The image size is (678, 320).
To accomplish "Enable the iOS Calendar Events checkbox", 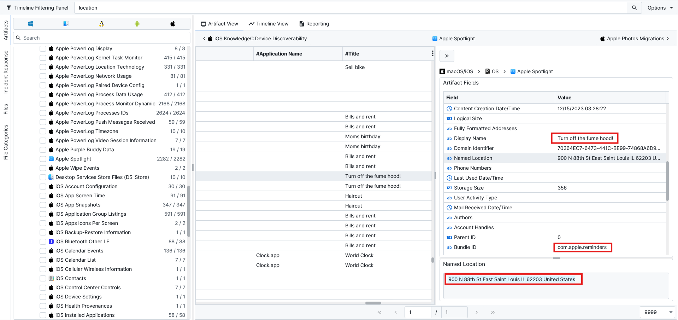I will [43, 251].
